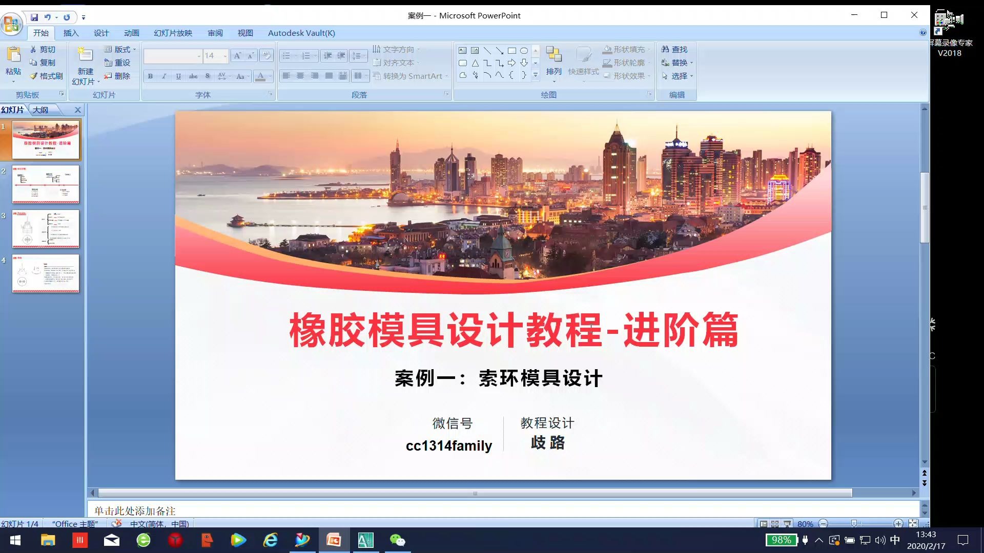Screen dimensions: 984x553
Task: Click the zoom slider handle
Action: click(x=854, y=523)
